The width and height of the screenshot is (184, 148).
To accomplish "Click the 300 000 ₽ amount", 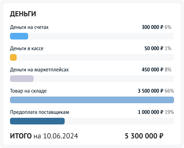I will tap(152, 27).
